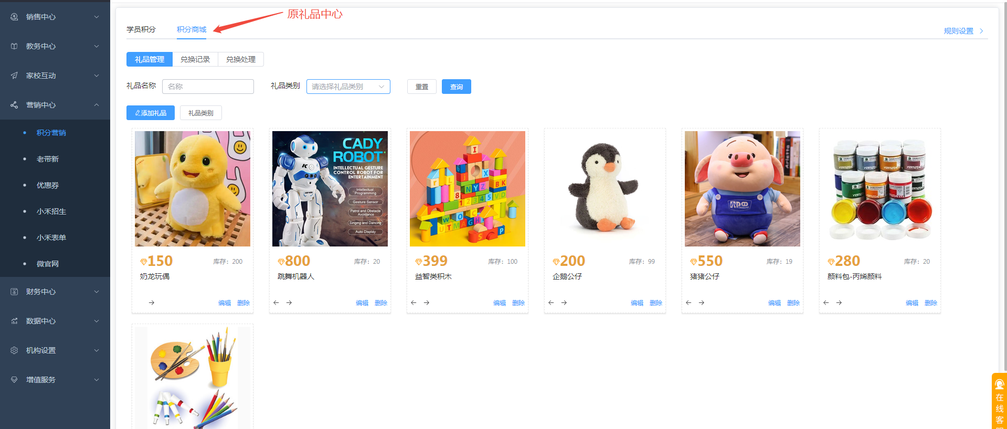Click the 数据中心 chart icon
The width and height of the screenshot is (1007, 429).
pyautogui.click(x=14, y=321)
